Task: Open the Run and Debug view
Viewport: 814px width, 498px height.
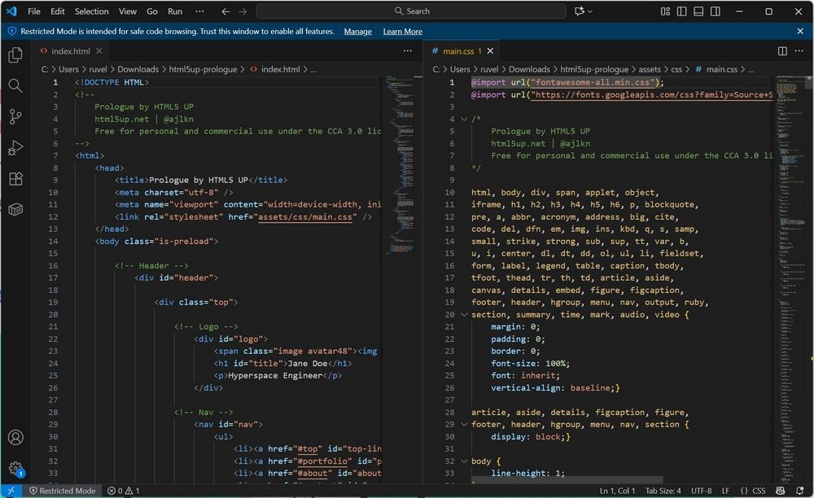Action: tap(15, 147)
